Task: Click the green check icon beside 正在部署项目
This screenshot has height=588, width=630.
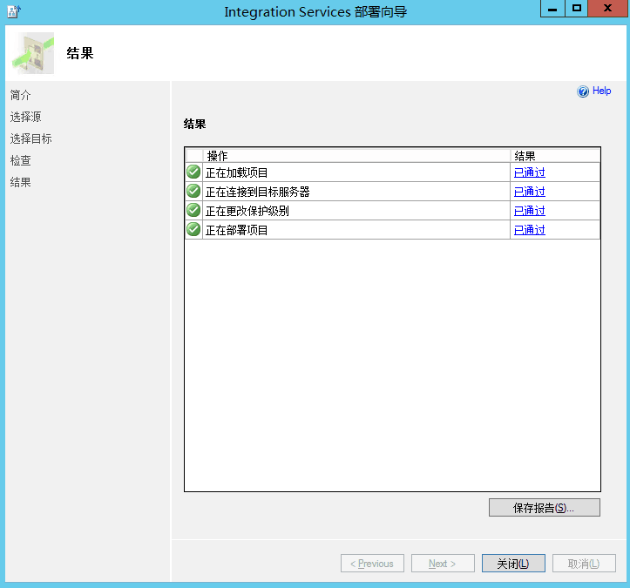Action: [x=193, y=229]
